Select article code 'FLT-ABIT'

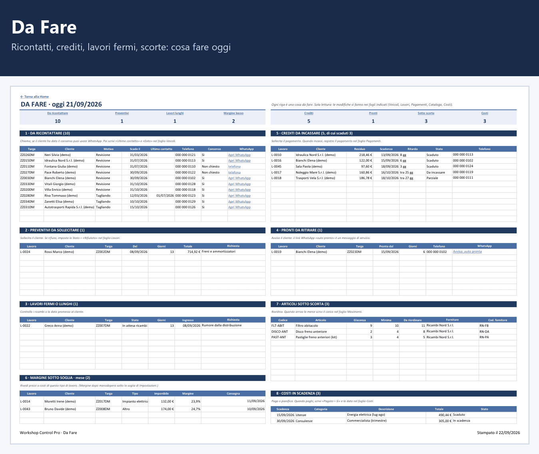pos(283,326)
